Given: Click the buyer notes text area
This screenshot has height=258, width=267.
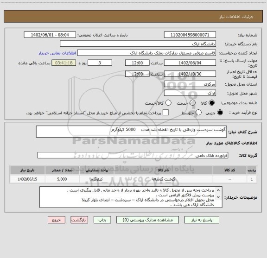Looking at the screenshot, I should click(x=131, y=197).
